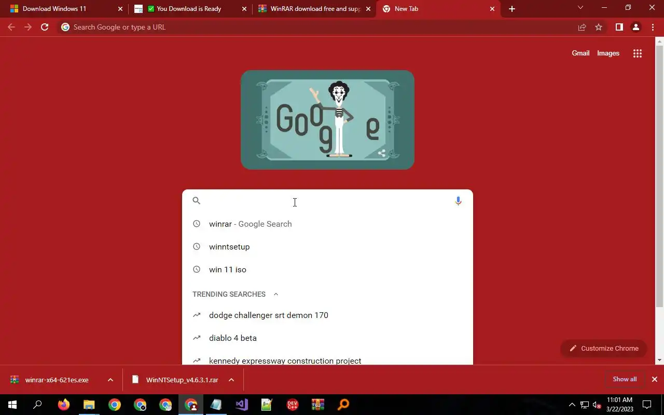Switch to WinRAR download tab

tap(314, 9)
